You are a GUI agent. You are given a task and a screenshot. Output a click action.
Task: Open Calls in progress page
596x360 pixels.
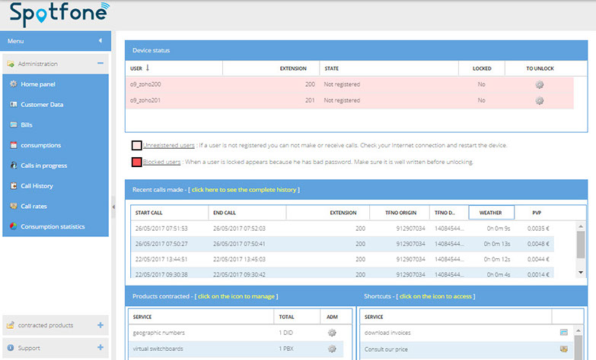[x=43, y=166]
